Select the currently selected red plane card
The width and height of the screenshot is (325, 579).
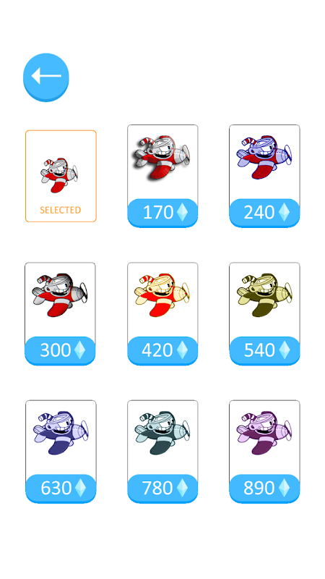coord(61,176)
